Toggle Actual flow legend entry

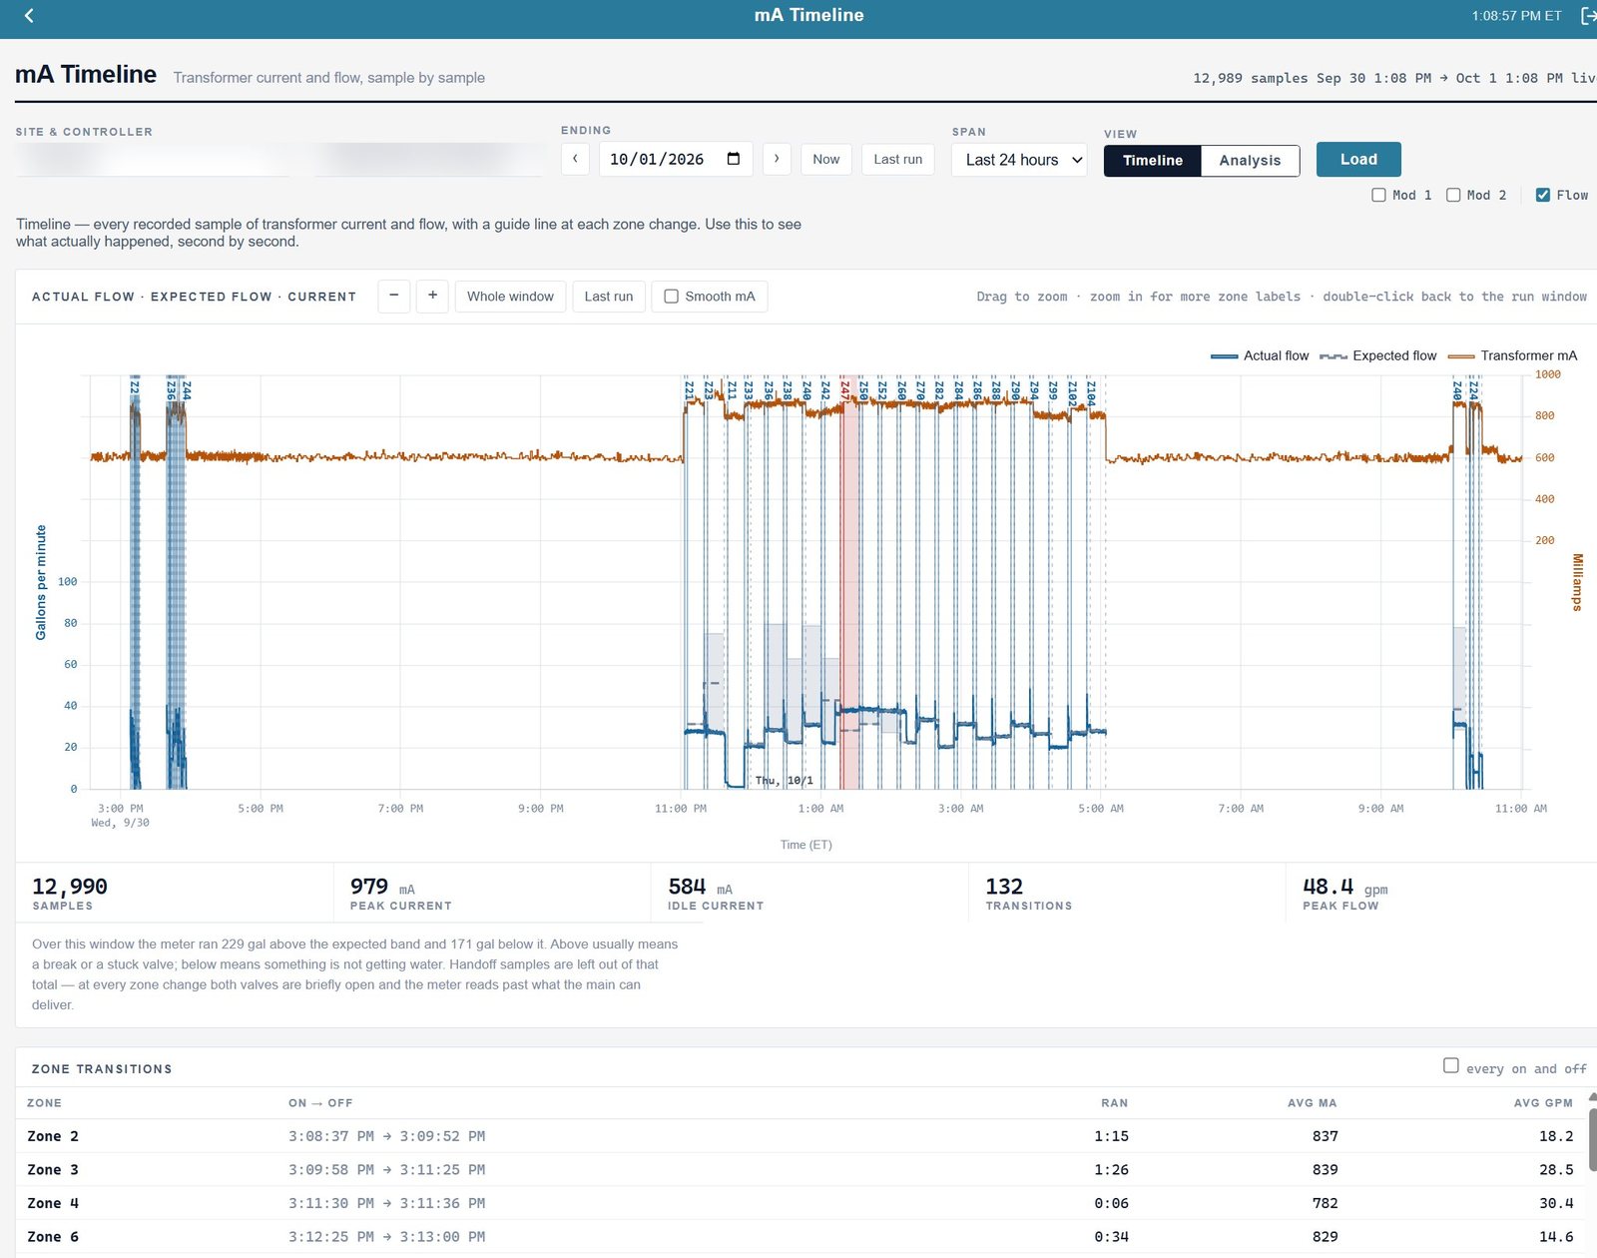tap(1260, 355)
